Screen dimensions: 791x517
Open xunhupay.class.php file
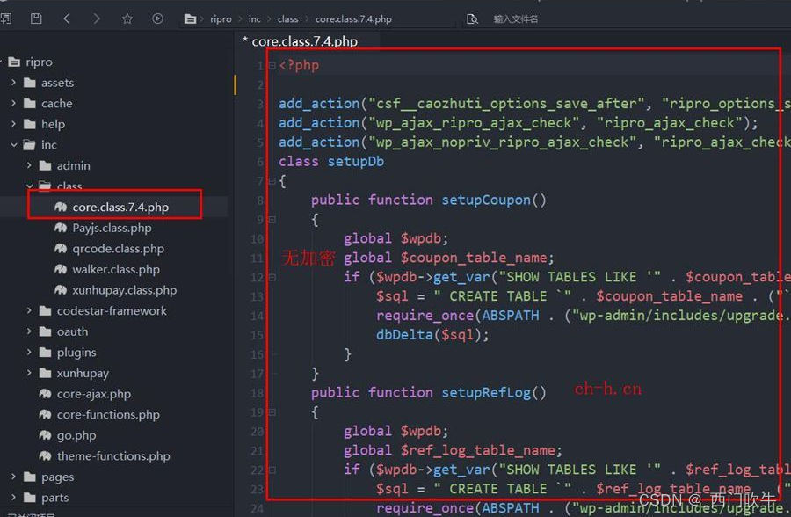pos(124,290)
